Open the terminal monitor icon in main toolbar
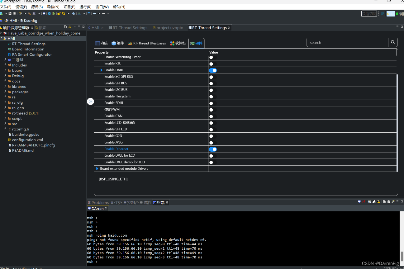 [x=44, y=14]
